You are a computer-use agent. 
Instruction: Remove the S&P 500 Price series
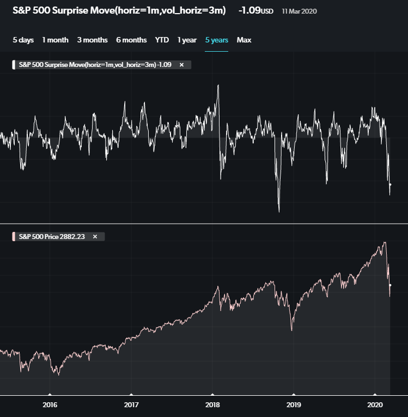[x=95, y=237]
